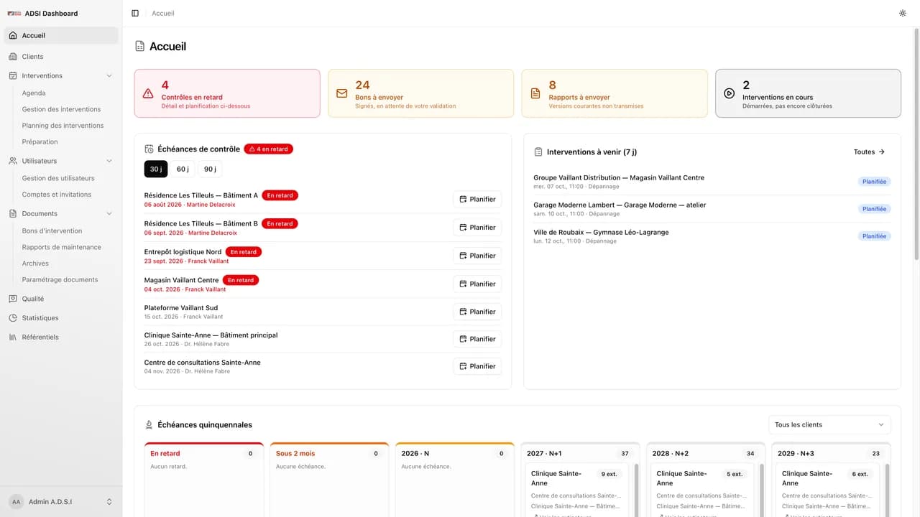Open the Clients sidebar entry
This screenshot has height=517, width=920.
[61, 56]
